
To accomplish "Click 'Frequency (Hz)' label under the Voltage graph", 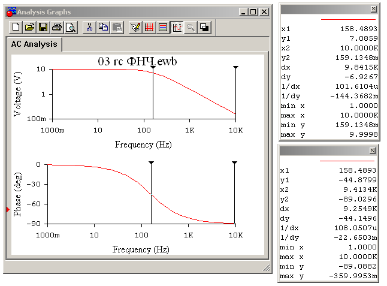I will click(143, 144).
